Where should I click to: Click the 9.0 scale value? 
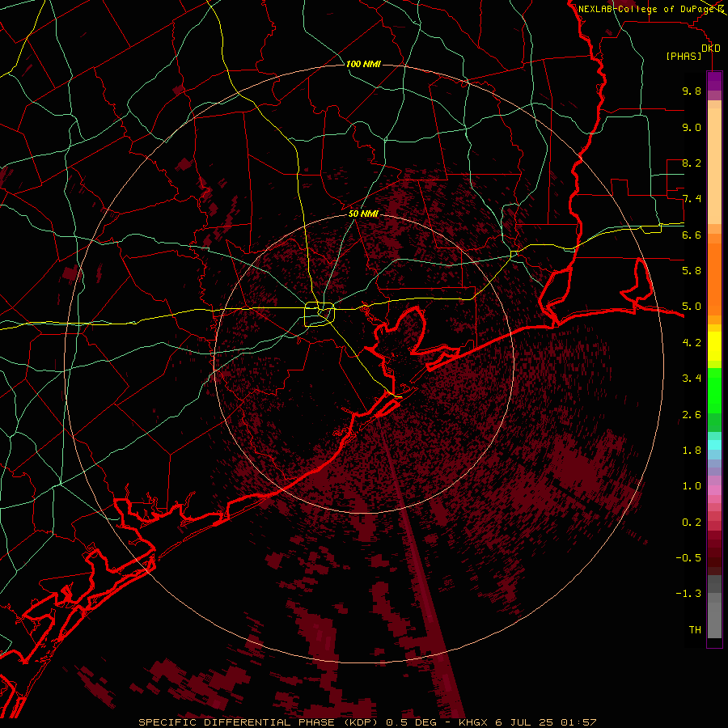[692, 127]
